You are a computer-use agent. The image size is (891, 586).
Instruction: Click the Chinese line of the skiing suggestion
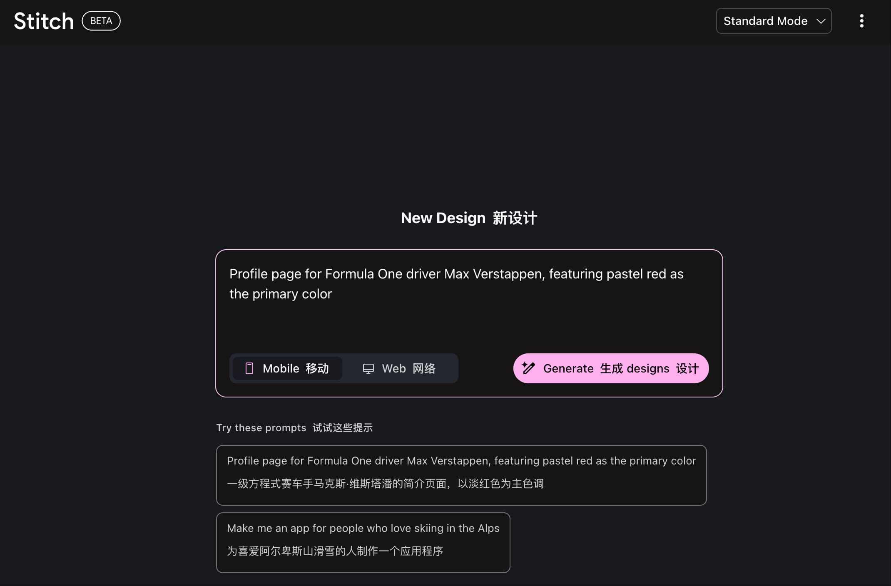335,551
